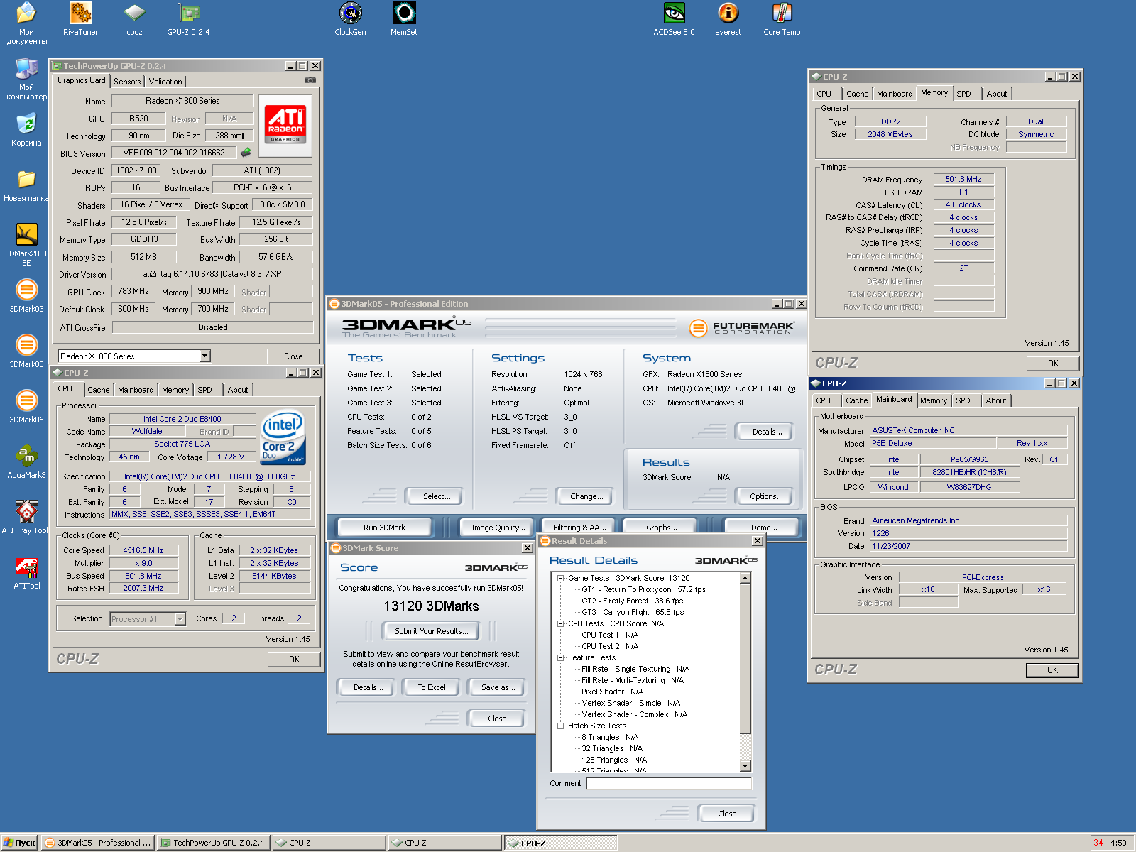Open My Computer (Мой компьютер) icon
This screenshot has width=1136, height=852.
tap(26, 78)
